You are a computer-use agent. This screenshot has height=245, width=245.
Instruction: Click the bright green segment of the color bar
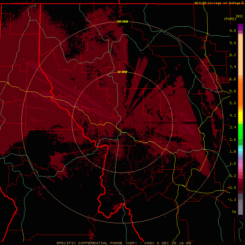tap(240, 131)
